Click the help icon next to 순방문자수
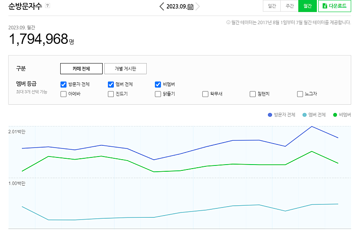The image size is (357, 233). (x=48, y=5)
